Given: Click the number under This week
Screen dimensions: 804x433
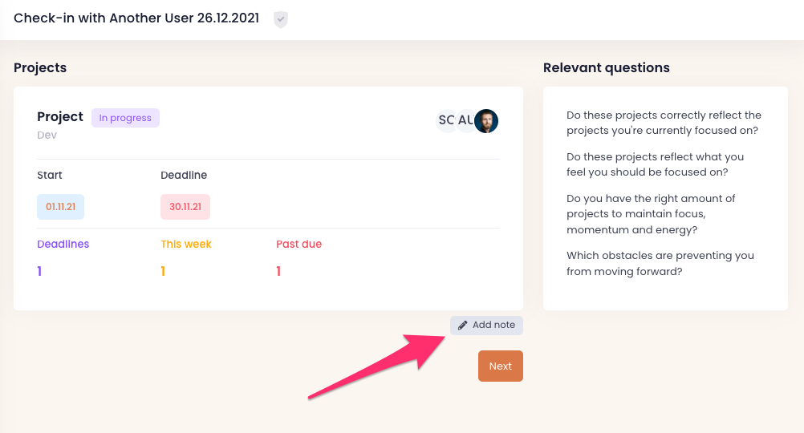Looking at the screenshot, I should pyautogui.click(x=163, y=271).
